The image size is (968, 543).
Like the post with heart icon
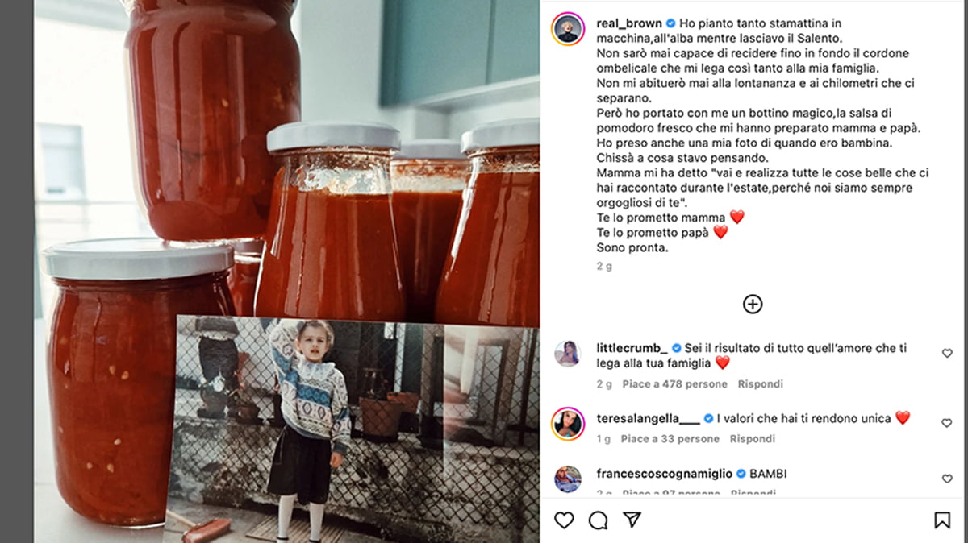pos(564,520)
